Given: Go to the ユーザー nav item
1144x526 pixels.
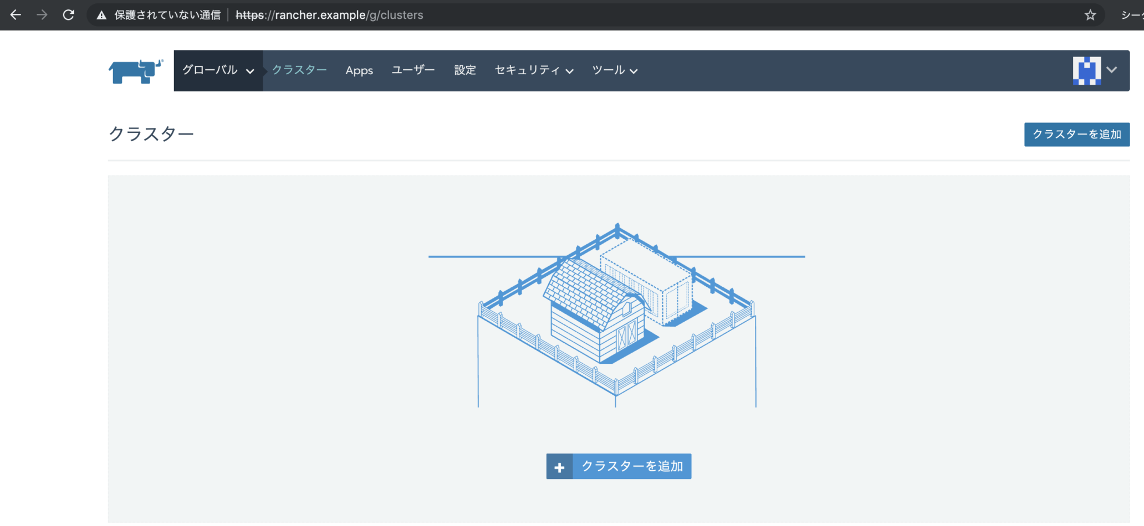Looking at the screenshot, I should pyautogui.click(x=413, y=70).
